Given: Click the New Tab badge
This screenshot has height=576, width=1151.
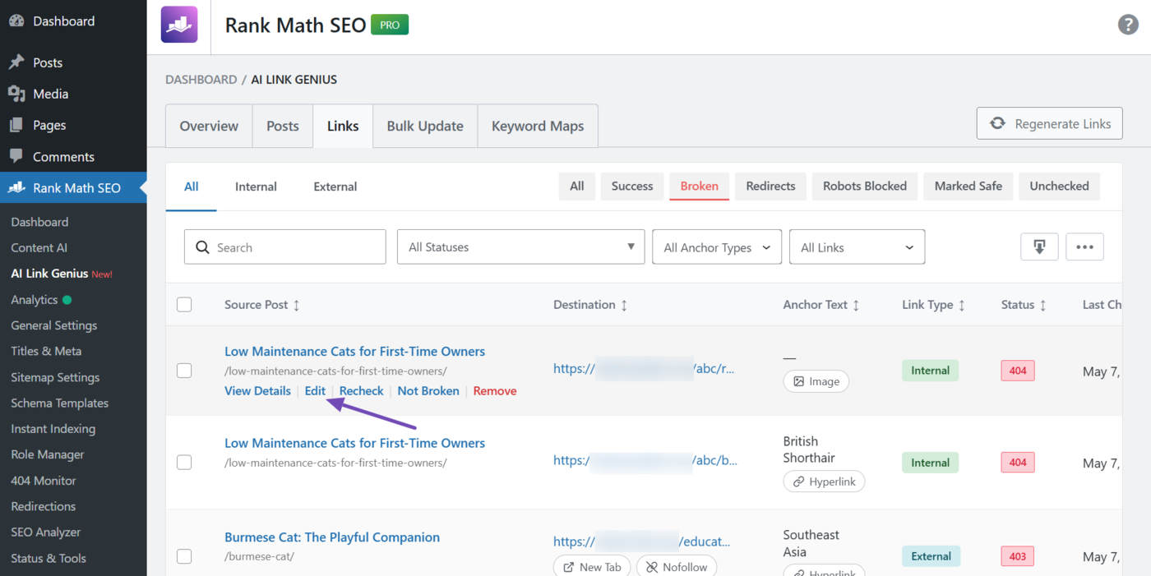Looking at the screenshot, I should (592, 567).
